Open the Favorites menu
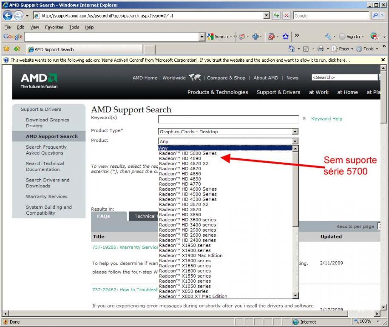The image size is (389, 327). 54,27
